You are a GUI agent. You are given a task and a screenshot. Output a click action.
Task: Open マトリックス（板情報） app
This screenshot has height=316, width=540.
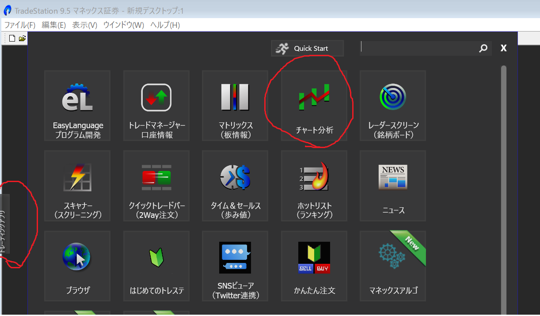click(235, 106)
